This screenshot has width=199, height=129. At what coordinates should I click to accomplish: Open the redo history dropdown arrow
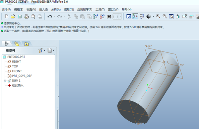(x=64, y=16)
